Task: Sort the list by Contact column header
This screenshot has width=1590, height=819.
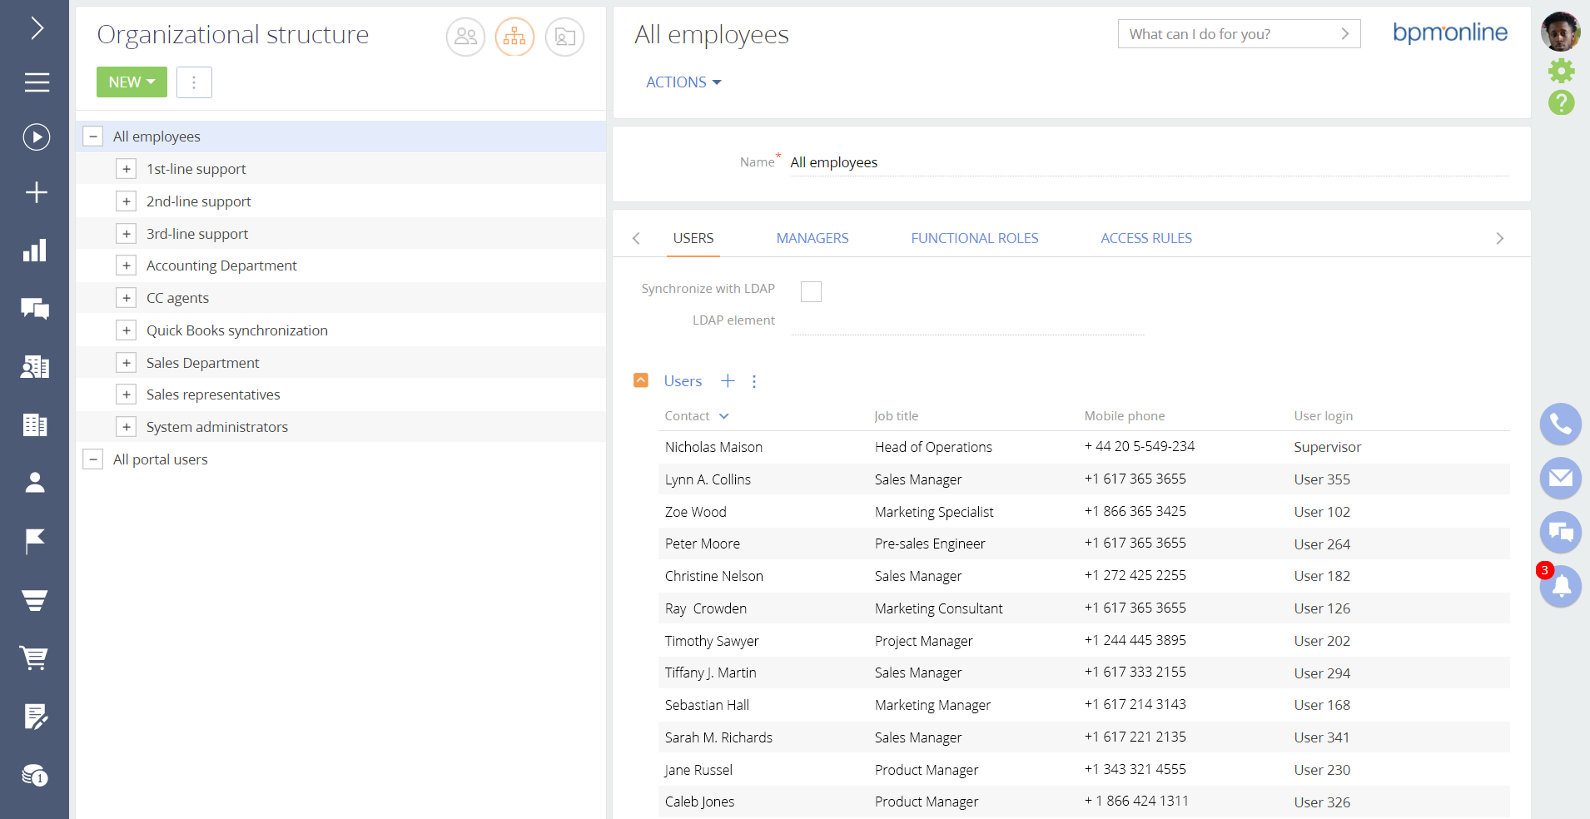Action: (688, 416)
